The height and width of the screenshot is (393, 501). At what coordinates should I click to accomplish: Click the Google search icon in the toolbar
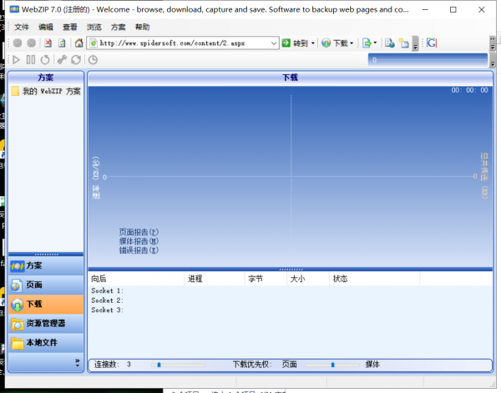point(432,43)
